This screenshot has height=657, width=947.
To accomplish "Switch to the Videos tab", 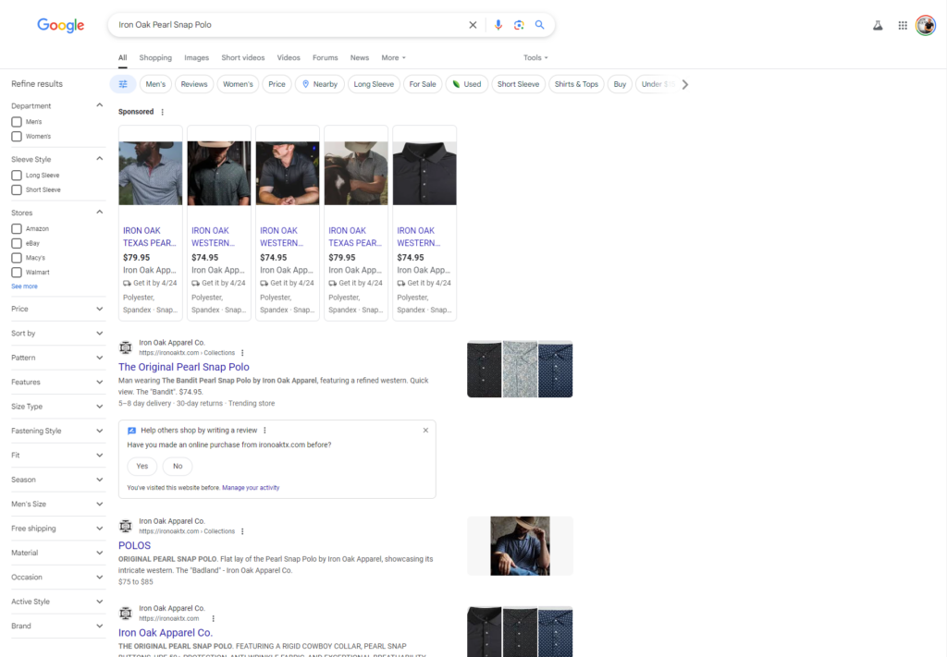I will pyautogui.click(x=289, y=58).
